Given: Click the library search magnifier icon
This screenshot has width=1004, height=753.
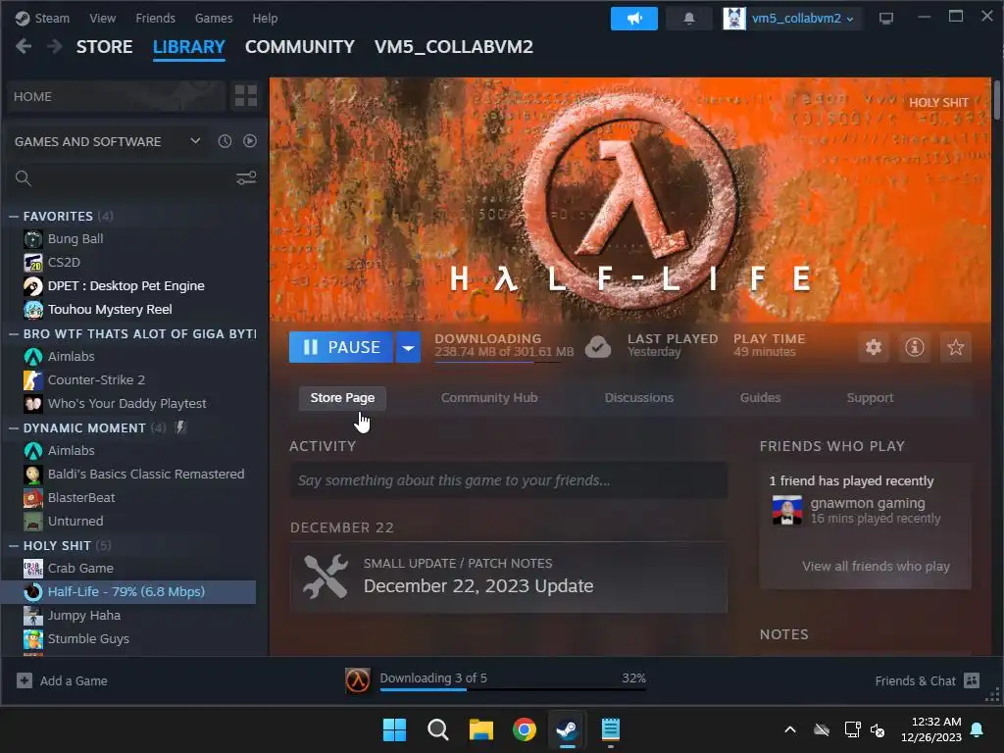Looking at the screenshot, I should coord(24,178).
